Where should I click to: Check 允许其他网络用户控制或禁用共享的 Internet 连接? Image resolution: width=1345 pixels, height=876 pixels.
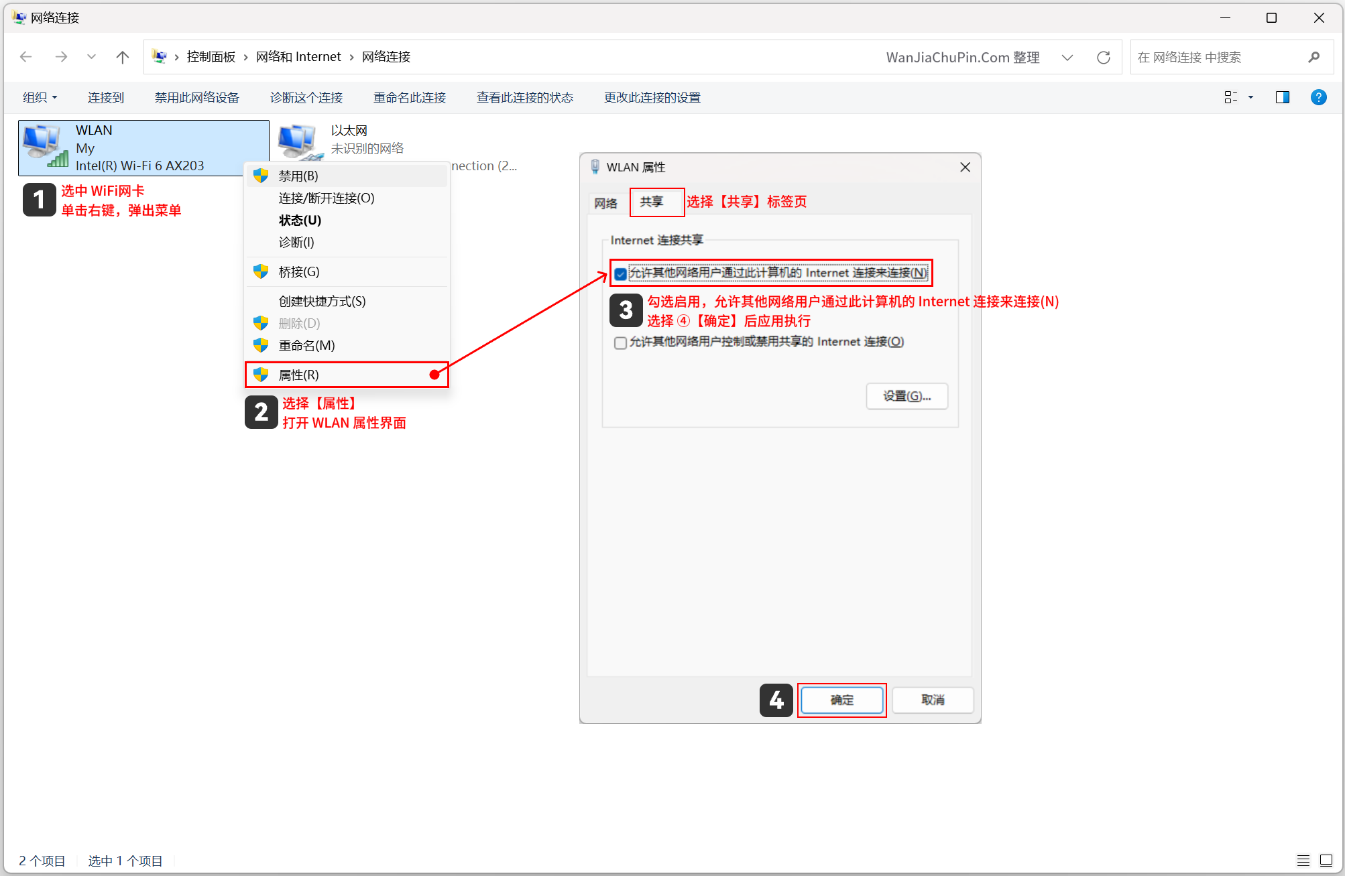(x=620, y=342)
